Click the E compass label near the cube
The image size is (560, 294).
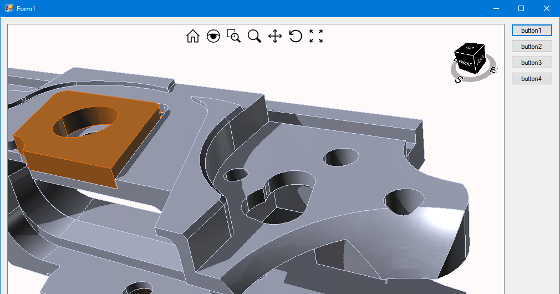click(x=494, y=70)
